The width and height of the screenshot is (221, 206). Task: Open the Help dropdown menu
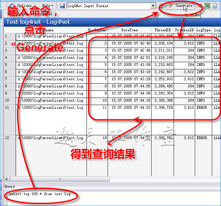[x=47, y=6]
